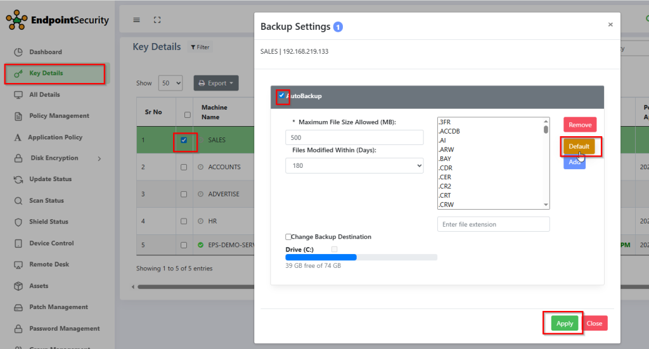Click the Enter file extension field
The width and height of the screenshot is (649, 349).
pos(493,224)
